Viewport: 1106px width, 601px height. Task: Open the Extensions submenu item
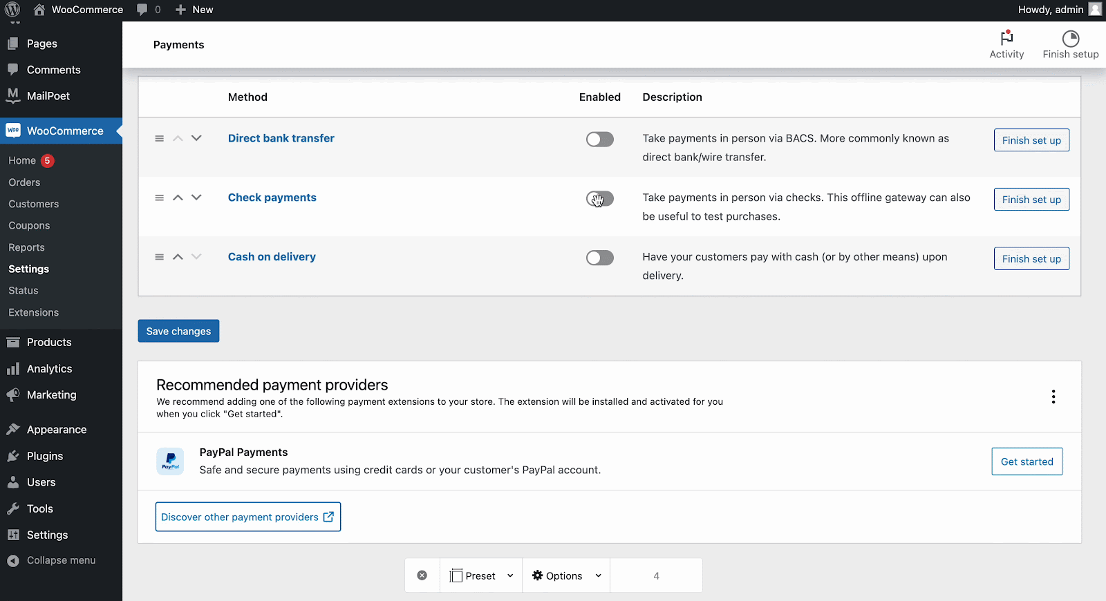point(34,312)
